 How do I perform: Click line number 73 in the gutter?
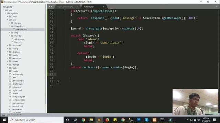[52, 74]
